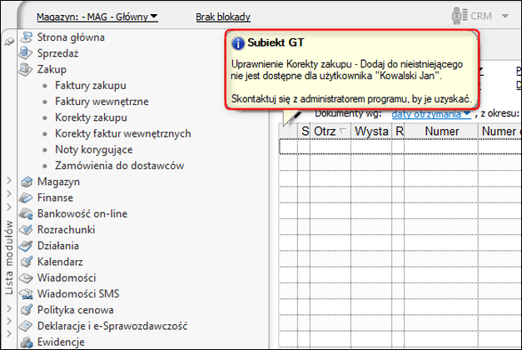This screenshot has height=350, width=522.
Task: Click the Polityka cenowa icon
Action: point(27,310)
